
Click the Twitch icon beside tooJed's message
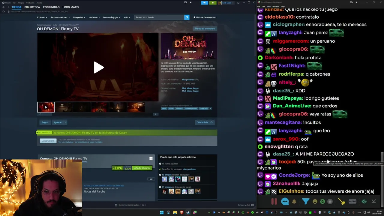(x=260, y=162)
